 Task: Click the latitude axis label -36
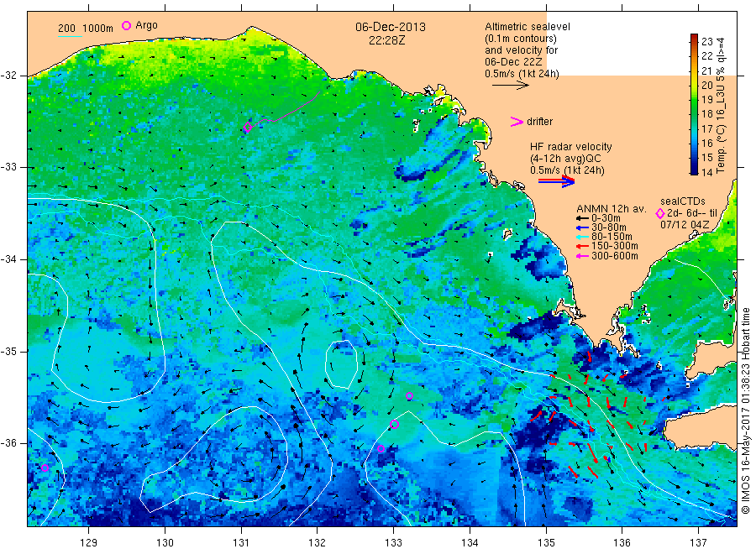[8, 443]
